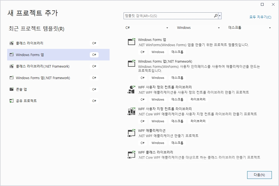
Task: Click the WPF 애플리케이션 template icon
Action: (x=132, y=133)
